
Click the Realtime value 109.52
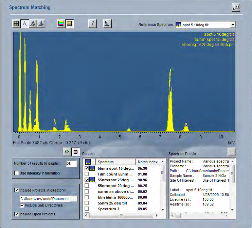(208, 204)
